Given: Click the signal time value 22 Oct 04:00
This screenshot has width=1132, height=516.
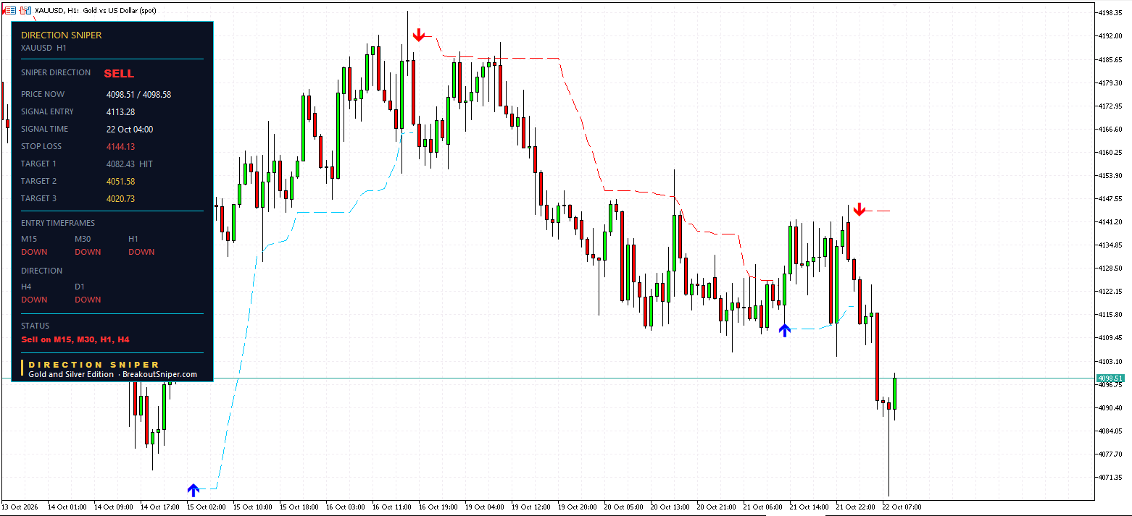Looking at the screenshot, I should click(129, 129).
